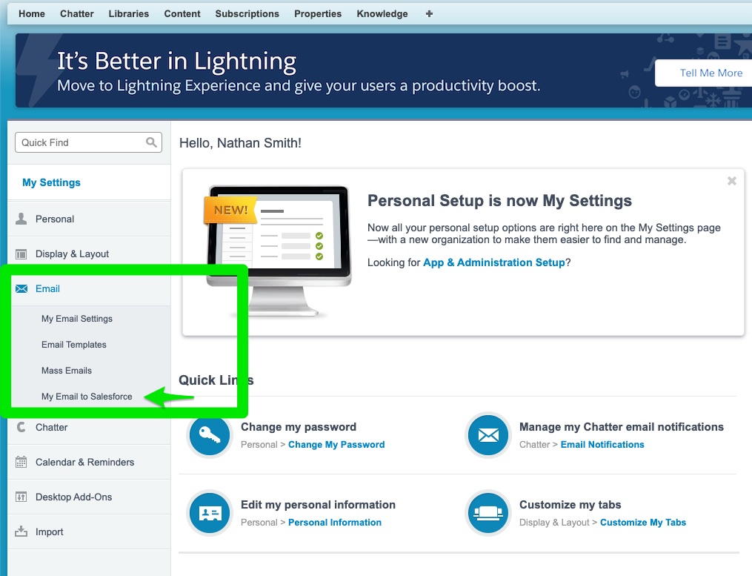752x576 pixels.
Task: Click the Desktop Add-Ons icon
Action: (21, 497)
